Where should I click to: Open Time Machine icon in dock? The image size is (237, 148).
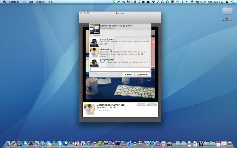click(106, 143)
